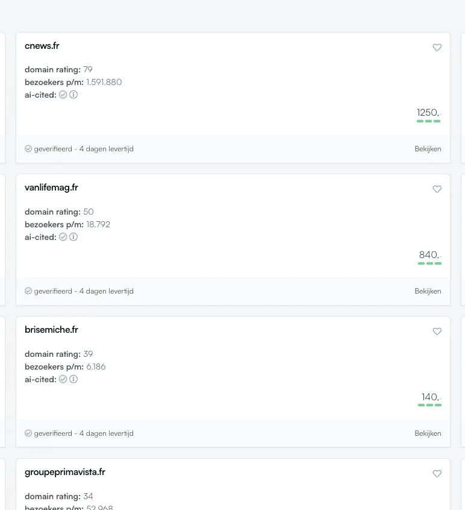Screen dimensions: 465x510
Task: Open Bekijken for the cnews.fr listing
Action: point(428,148)
